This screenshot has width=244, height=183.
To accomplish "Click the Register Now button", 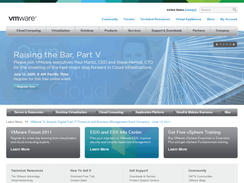I will [x=26, y=87].
